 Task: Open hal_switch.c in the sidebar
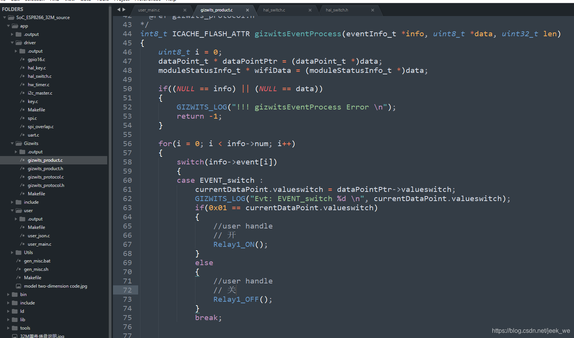[40, 76]
